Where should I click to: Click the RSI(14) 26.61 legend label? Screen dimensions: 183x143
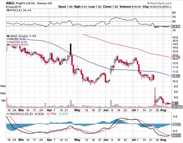click(x=21, y=10)
